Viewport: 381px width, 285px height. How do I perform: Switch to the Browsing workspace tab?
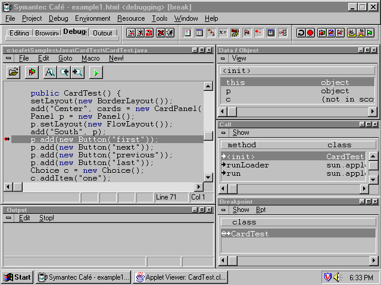[46, 33]
